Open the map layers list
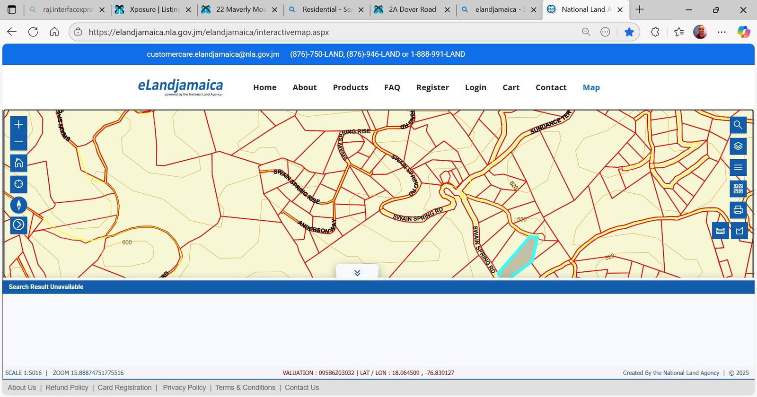 (738, 147)
